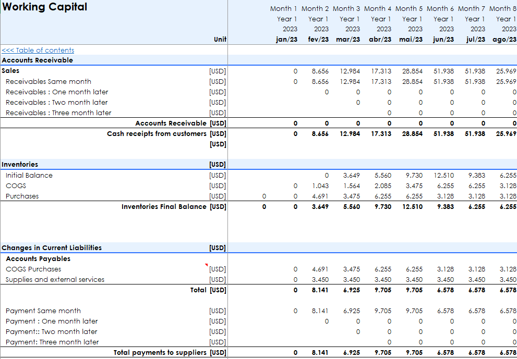Image resolution: width=517 pixels, height=359 pixels.
Task: Select the Accounts Payables subheader
Action: tap(38, 258)
